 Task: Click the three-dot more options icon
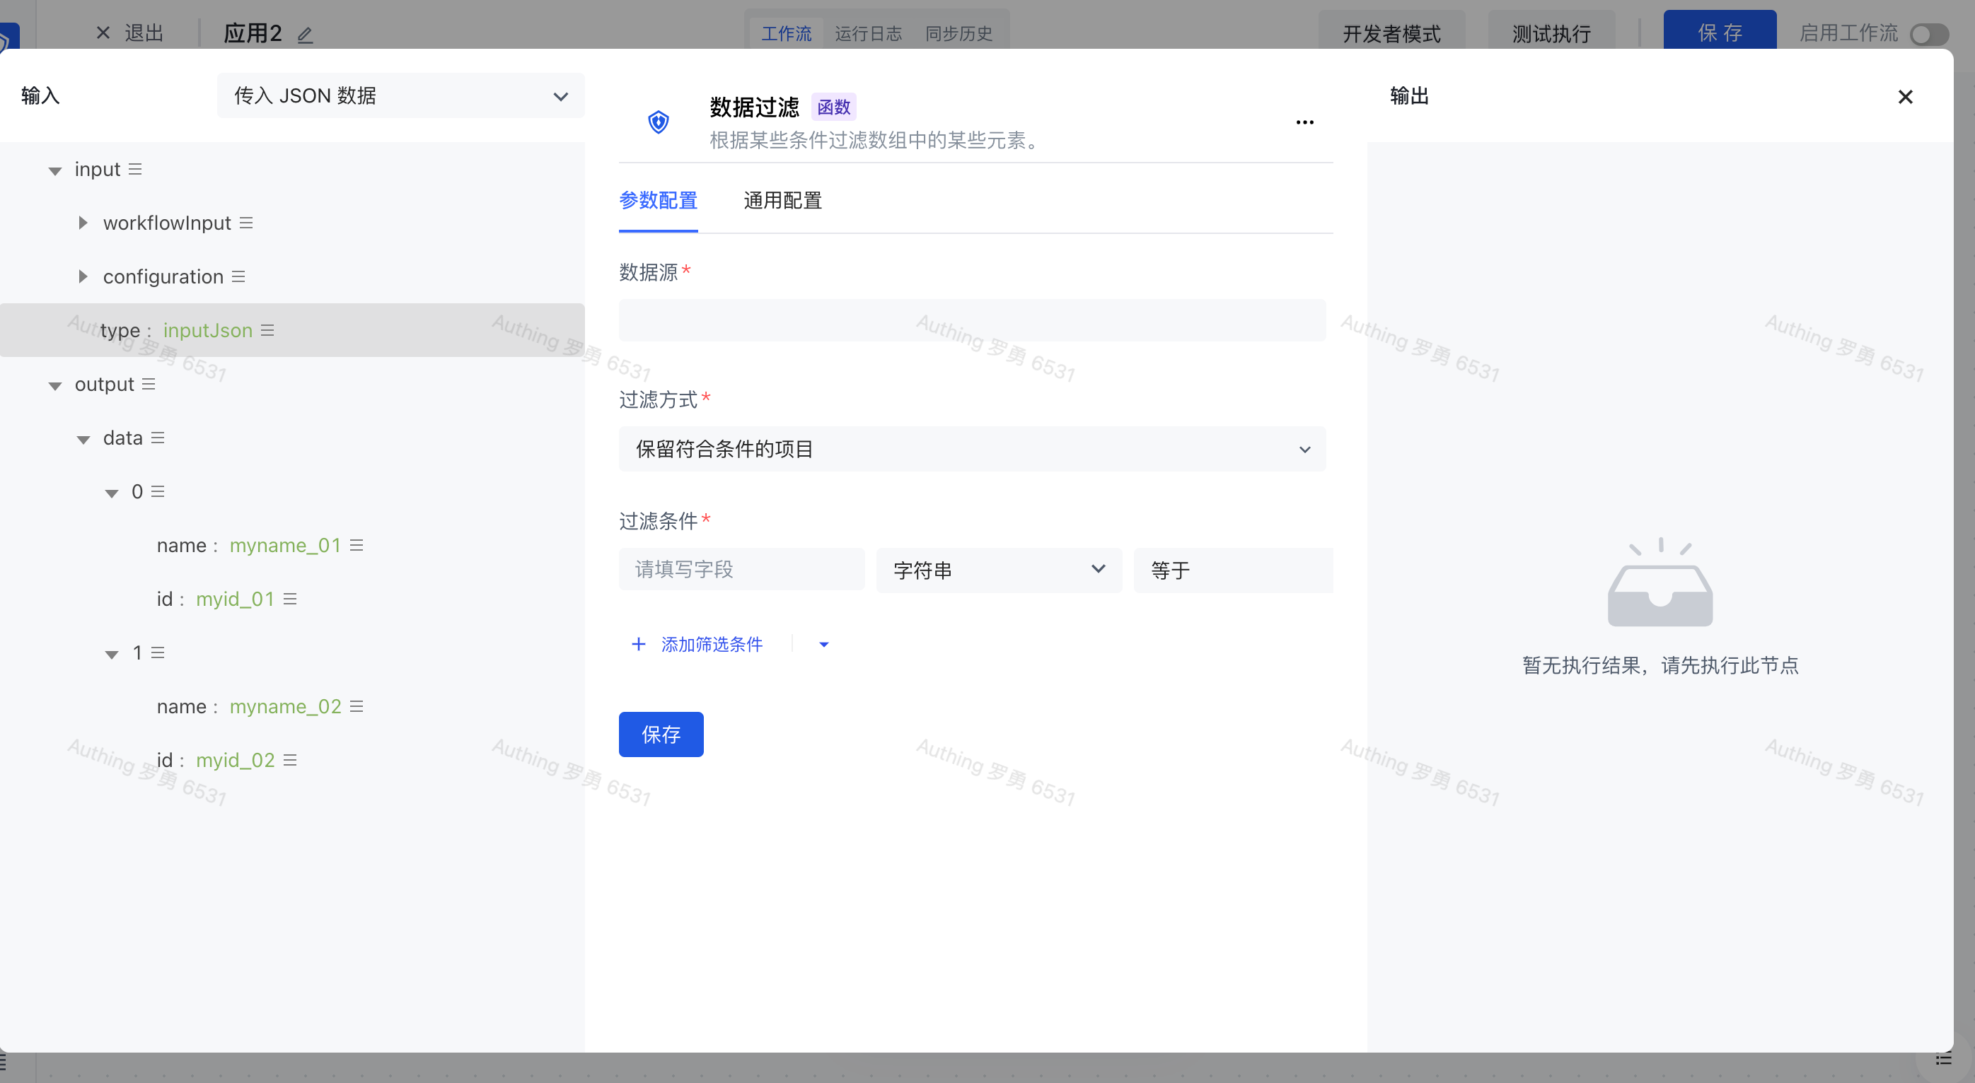pyautogui.click(x=1304, y=122)
